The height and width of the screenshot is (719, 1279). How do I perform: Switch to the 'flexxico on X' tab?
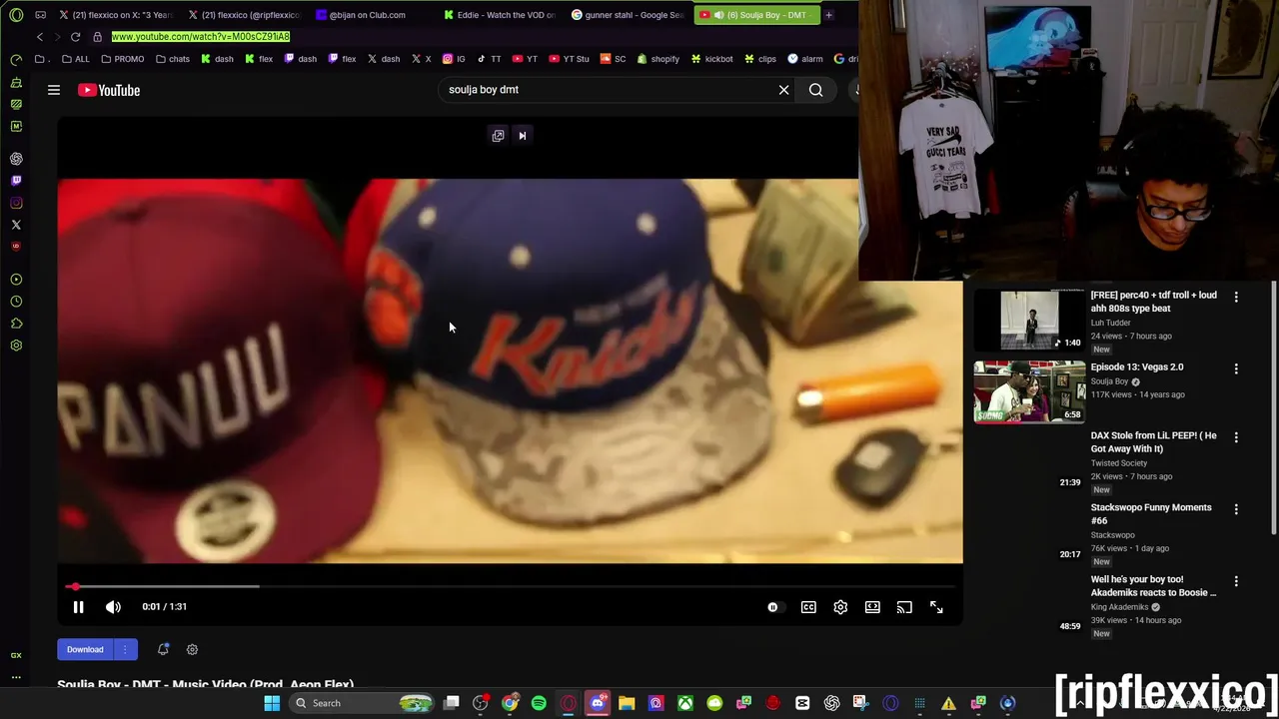[115, 15]
